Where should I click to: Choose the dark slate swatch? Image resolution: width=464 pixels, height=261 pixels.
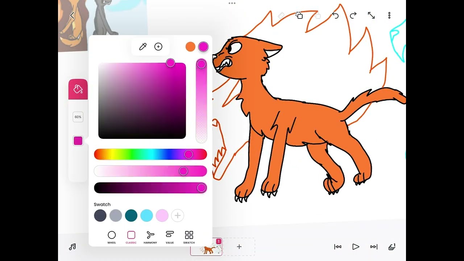click(100, 216)
